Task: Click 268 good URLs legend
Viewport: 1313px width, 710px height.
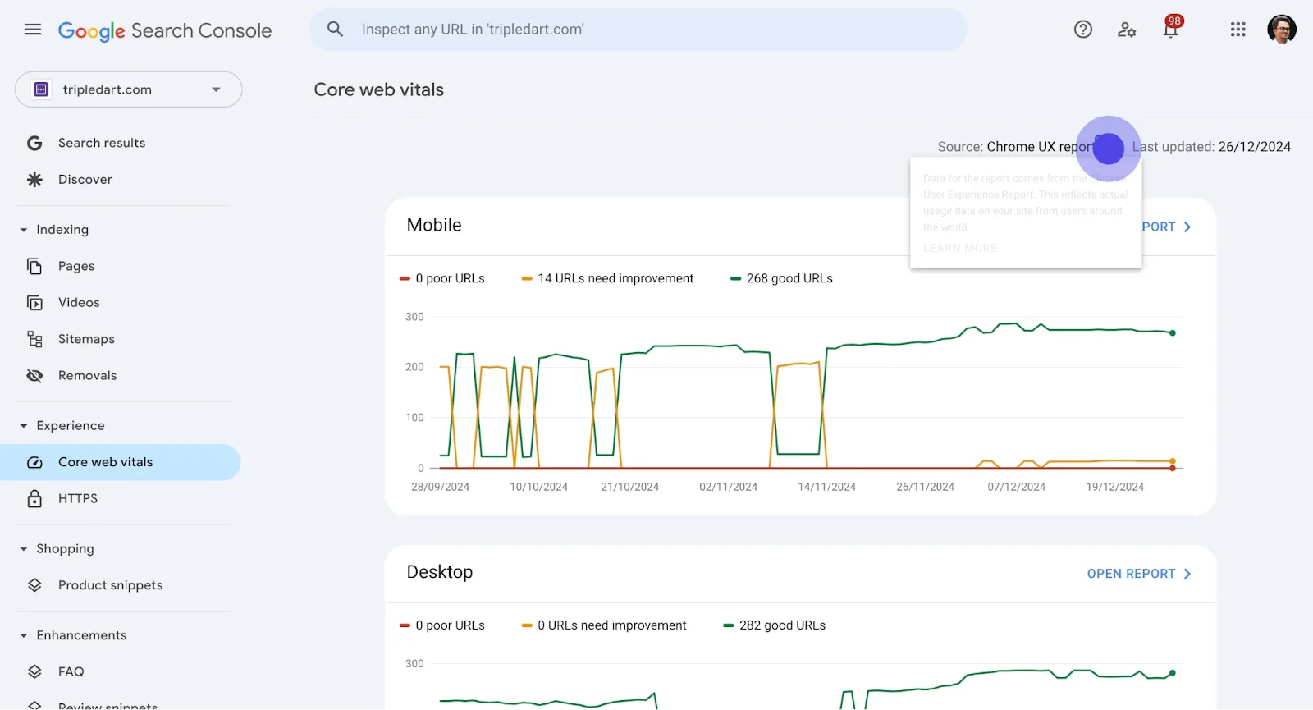Action: 781,278
